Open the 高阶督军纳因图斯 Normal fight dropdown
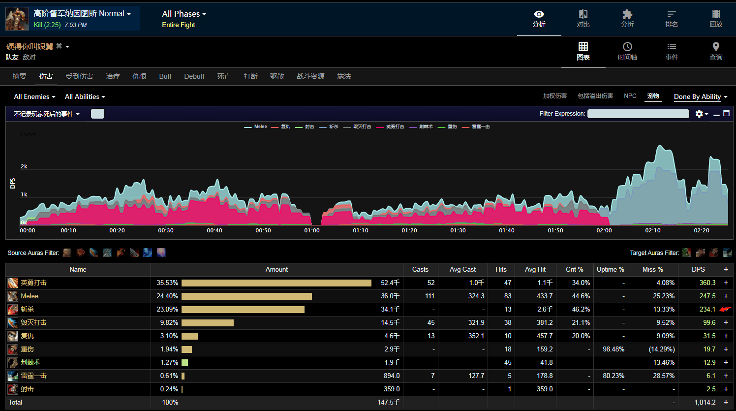The width and height of the screenshot is (736, 411). [x=82, y=14]
